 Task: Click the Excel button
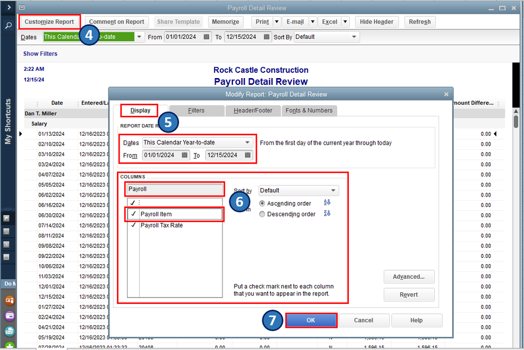329,21
